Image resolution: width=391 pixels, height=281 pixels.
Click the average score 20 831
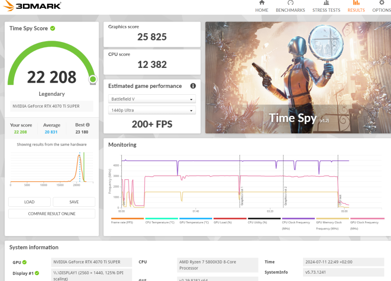(51, 132)
